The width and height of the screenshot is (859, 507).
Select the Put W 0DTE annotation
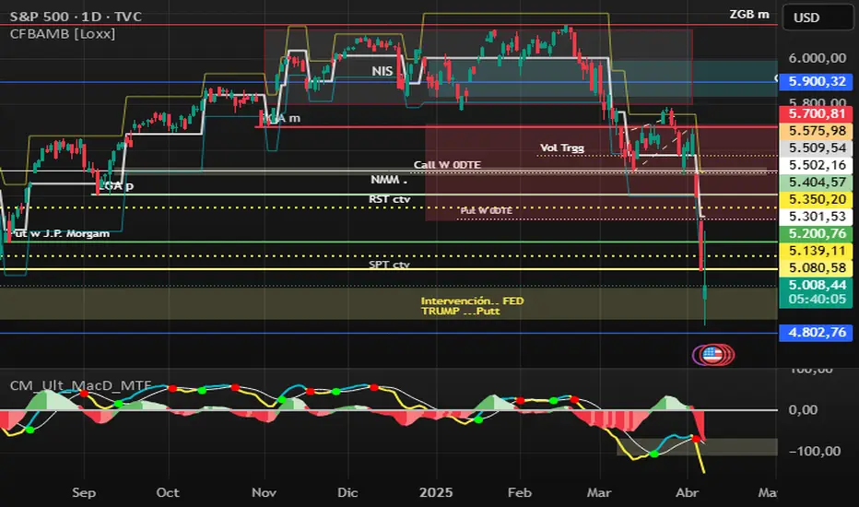pos(486,210)
